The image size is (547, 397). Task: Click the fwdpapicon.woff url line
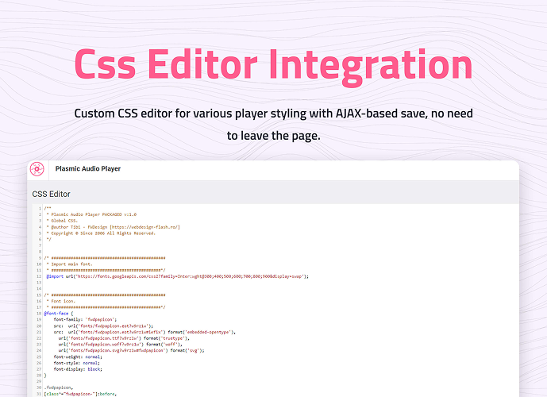(x=121, y=345)
